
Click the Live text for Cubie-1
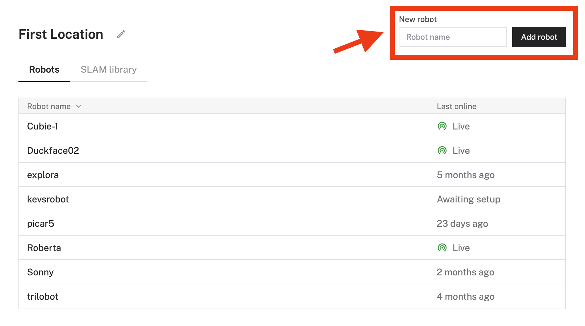(461, 126)
